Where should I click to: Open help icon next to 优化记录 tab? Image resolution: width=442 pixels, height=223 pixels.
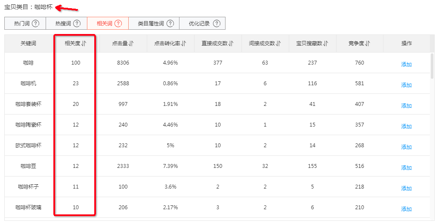(x=216, y=23)
